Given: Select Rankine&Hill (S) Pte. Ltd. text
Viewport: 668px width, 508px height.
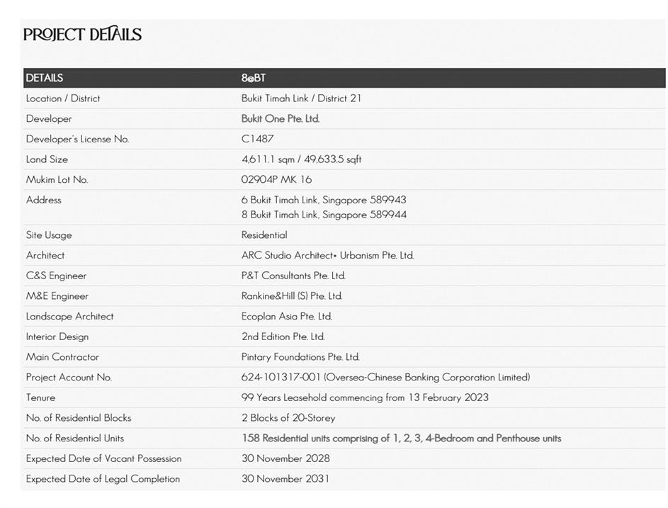Looking at the screenshot, I should tap(292, 296).
